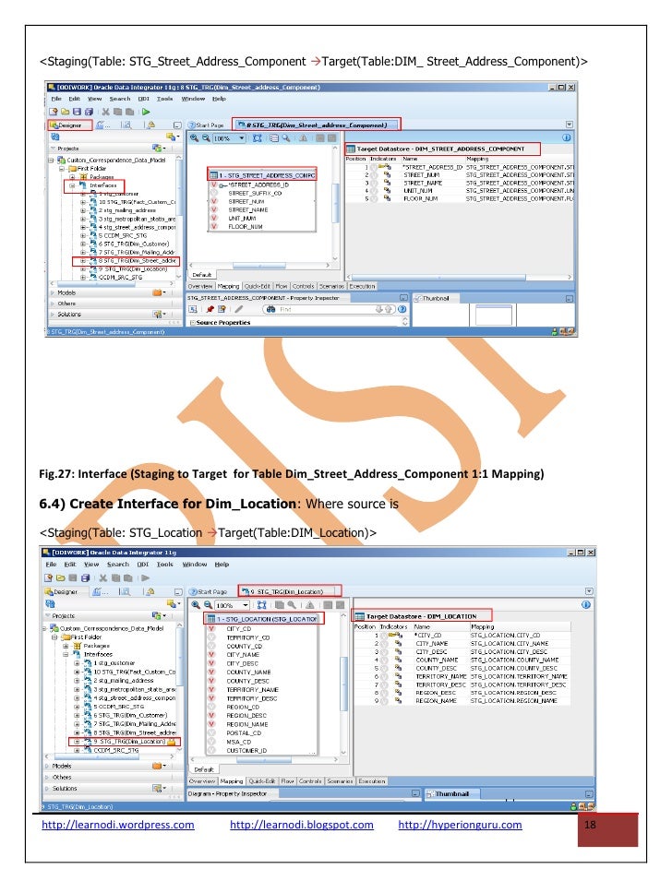Click connection icon below Designer tab, lower window
672x869 pixels.
click(50, 603)
